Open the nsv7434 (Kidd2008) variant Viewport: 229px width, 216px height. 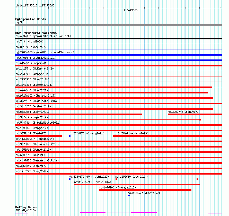(x=29, y=41)
